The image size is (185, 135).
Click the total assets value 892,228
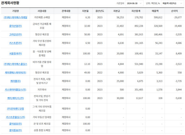[139, 26]
